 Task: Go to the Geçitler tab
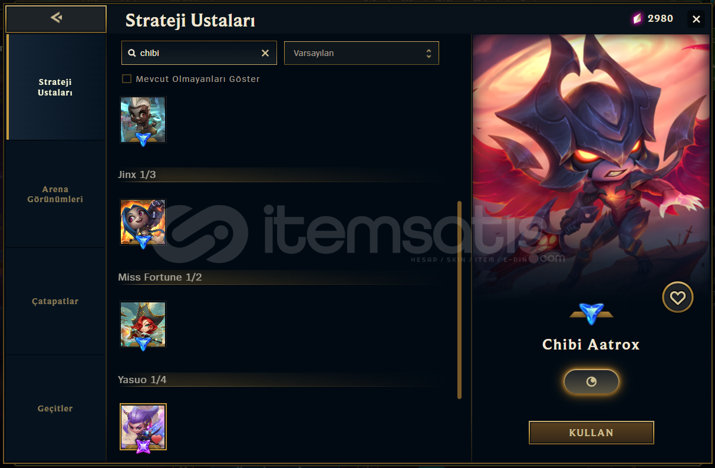click(56, 408)
